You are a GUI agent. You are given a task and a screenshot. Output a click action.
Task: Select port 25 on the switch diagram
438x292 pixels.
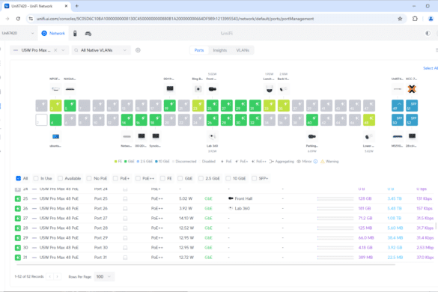point(213,106)
